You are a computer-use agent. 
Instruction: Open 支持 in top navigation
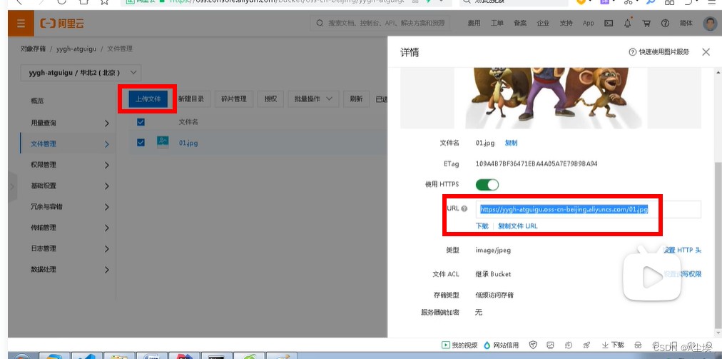[566, 23]
